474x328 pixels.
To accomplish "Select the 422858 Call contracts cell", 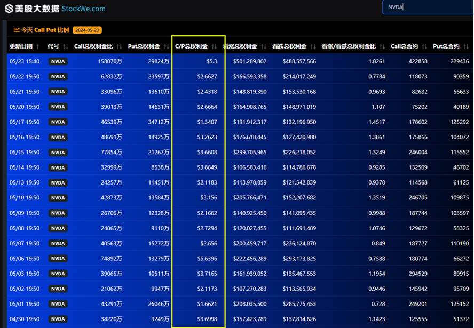I will pyautogui.click(x=418, y=62).
